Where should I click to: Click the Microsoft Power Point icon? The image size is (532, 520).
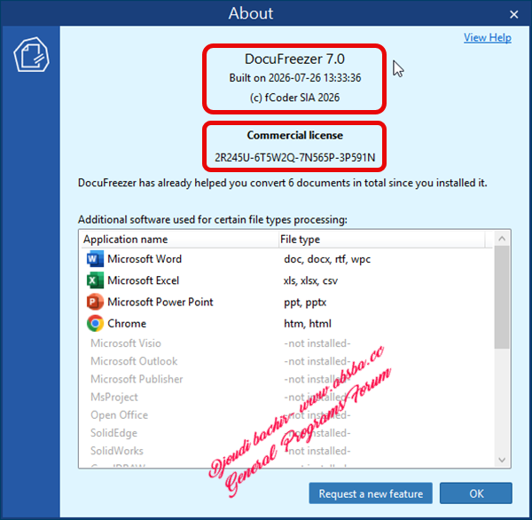coord(95,302)
